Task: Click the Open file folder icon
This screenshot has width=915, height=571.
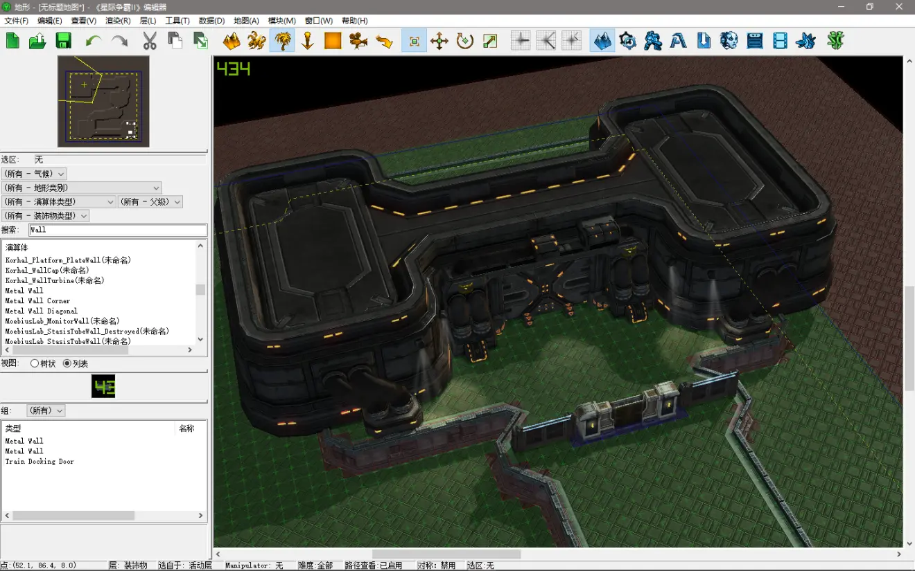Action: 38,41
